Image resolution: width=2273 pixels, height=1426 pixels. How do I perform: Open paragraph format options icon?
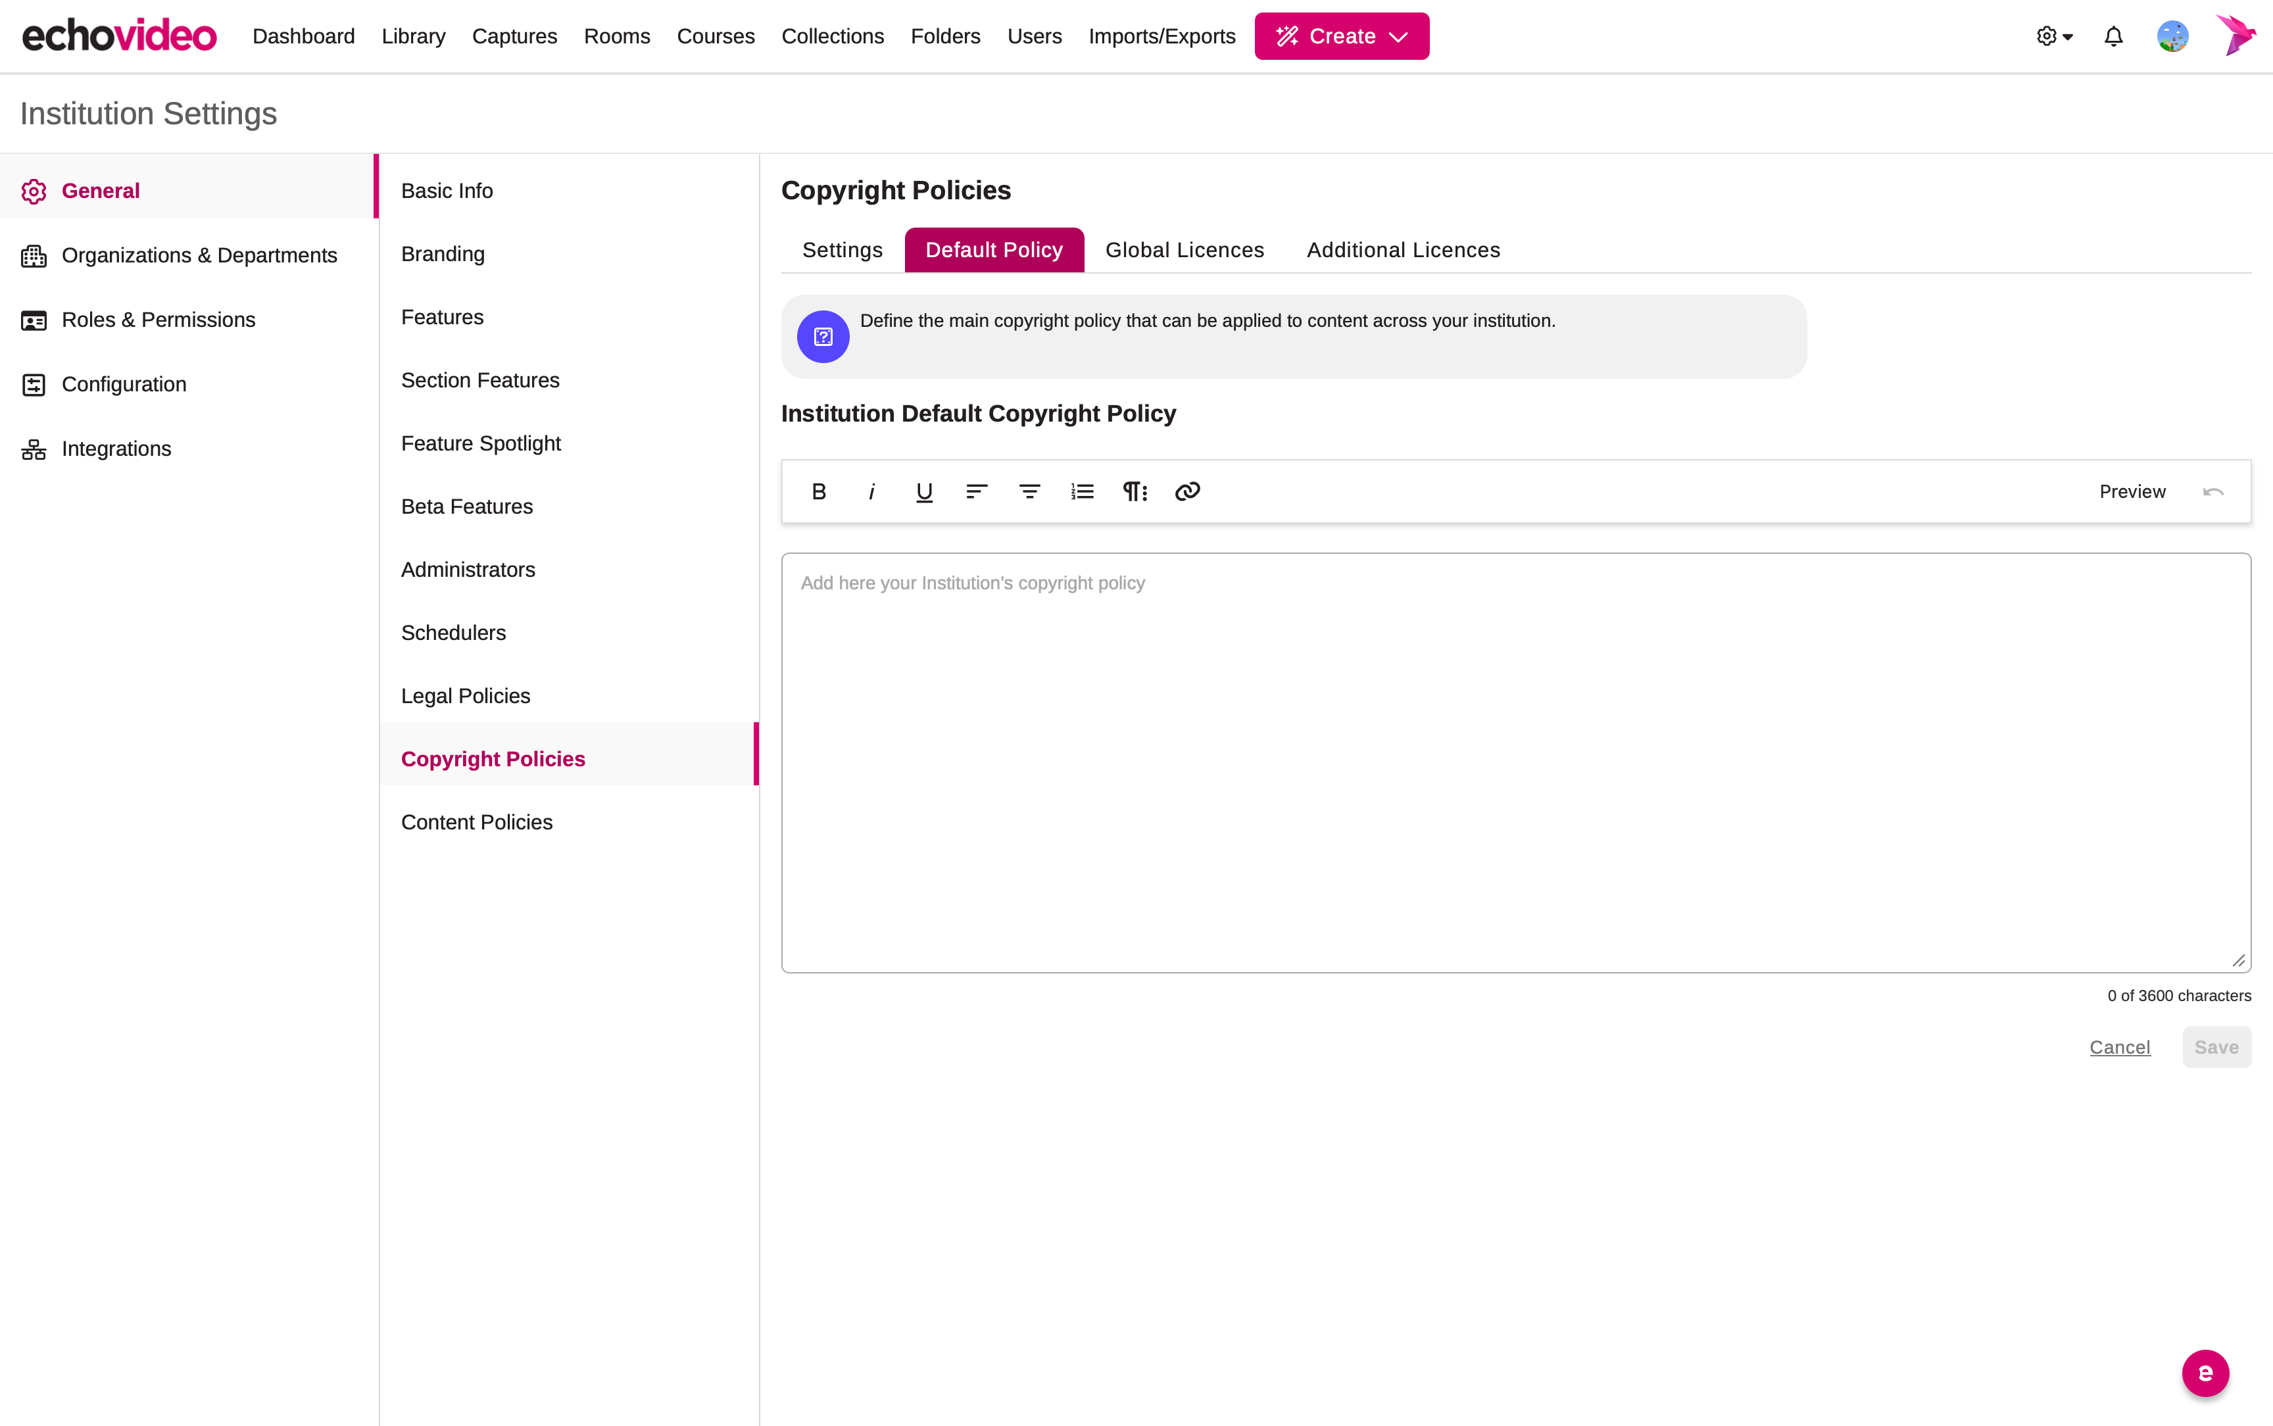[1135, 491]
